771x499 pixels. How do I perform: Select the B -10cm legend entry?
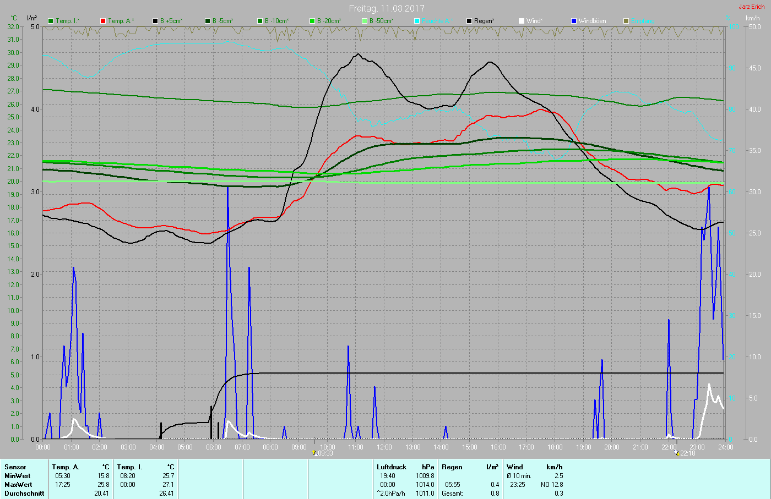pyautogui.click(x=260, y=21)
